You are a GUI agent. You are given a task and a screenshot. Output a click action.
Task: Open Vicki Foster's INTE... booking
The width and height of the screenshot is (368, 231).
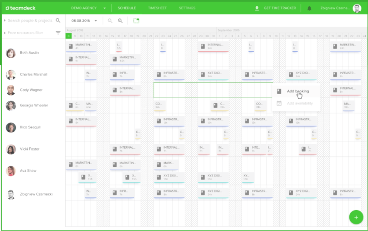[x=254, y=149]
